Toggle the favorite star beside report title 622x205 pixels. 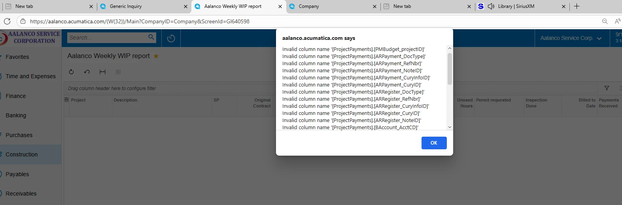156,56
